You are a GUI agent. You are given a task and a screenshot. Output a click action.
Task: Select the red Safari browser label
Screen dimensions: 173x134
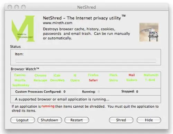[93, 80]
